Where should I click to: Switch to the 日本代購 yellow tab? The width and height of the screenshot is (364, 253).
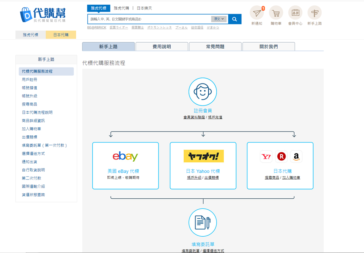pos(61,35)
